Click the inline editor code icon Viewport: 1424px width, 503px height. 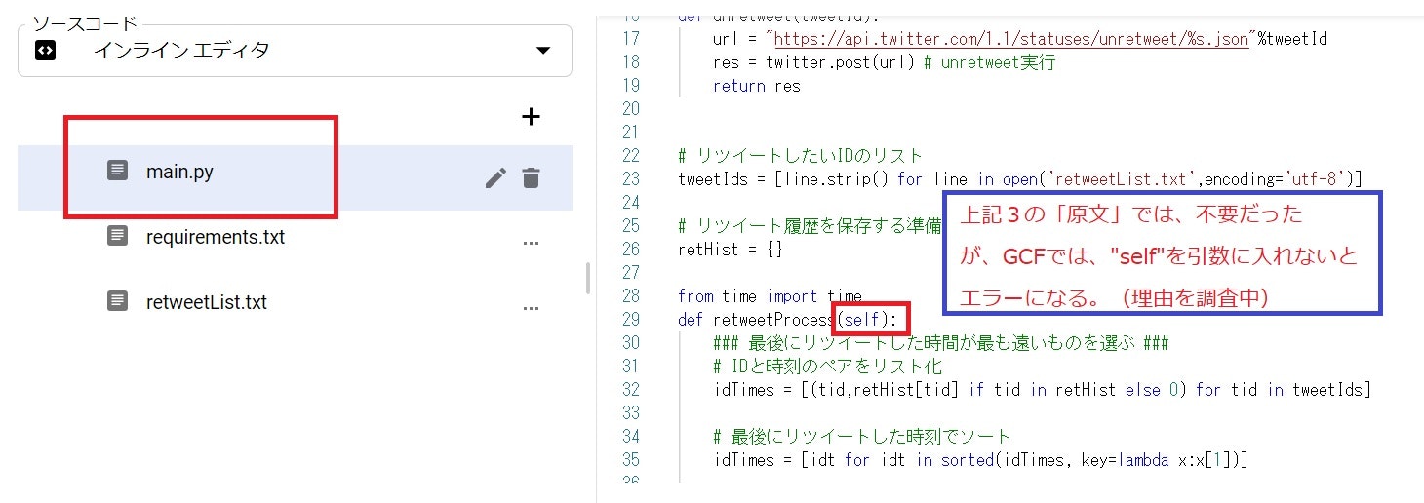coord(45,51)
